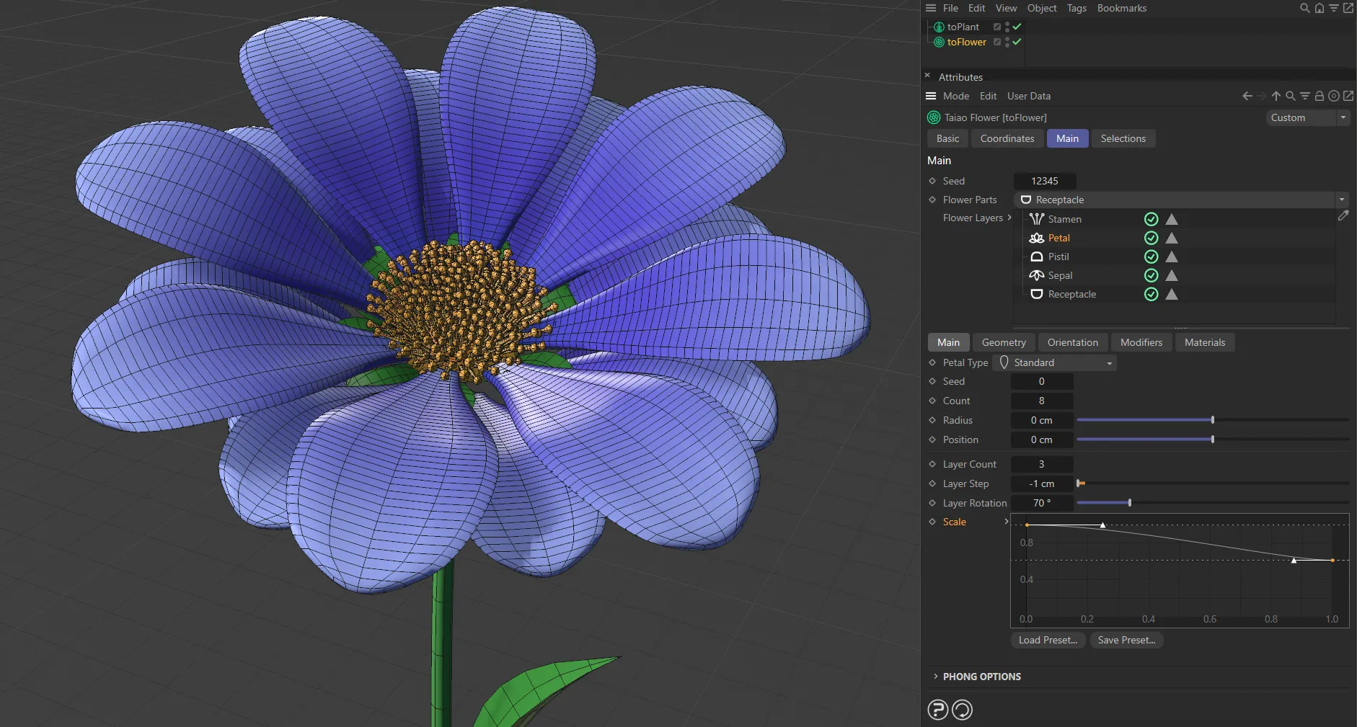Click the Load Preset button
The image size is (1357, 727).
coord(1047,640)
